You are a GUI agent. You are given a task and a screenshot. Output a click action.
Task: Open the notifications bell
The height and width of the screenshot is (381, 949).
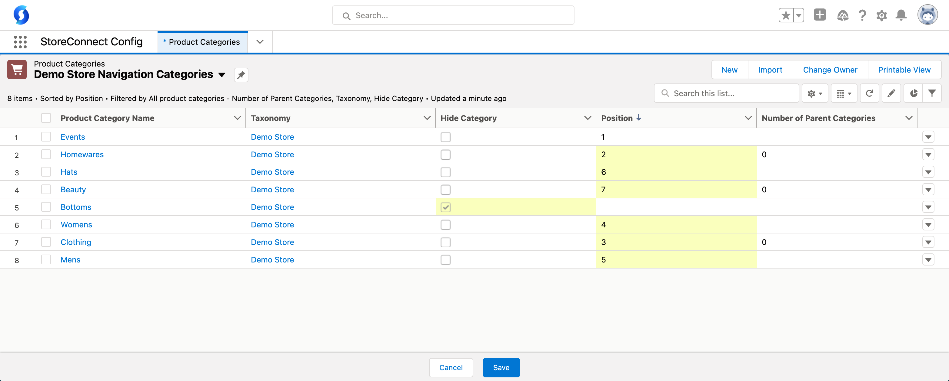[901, 15]
